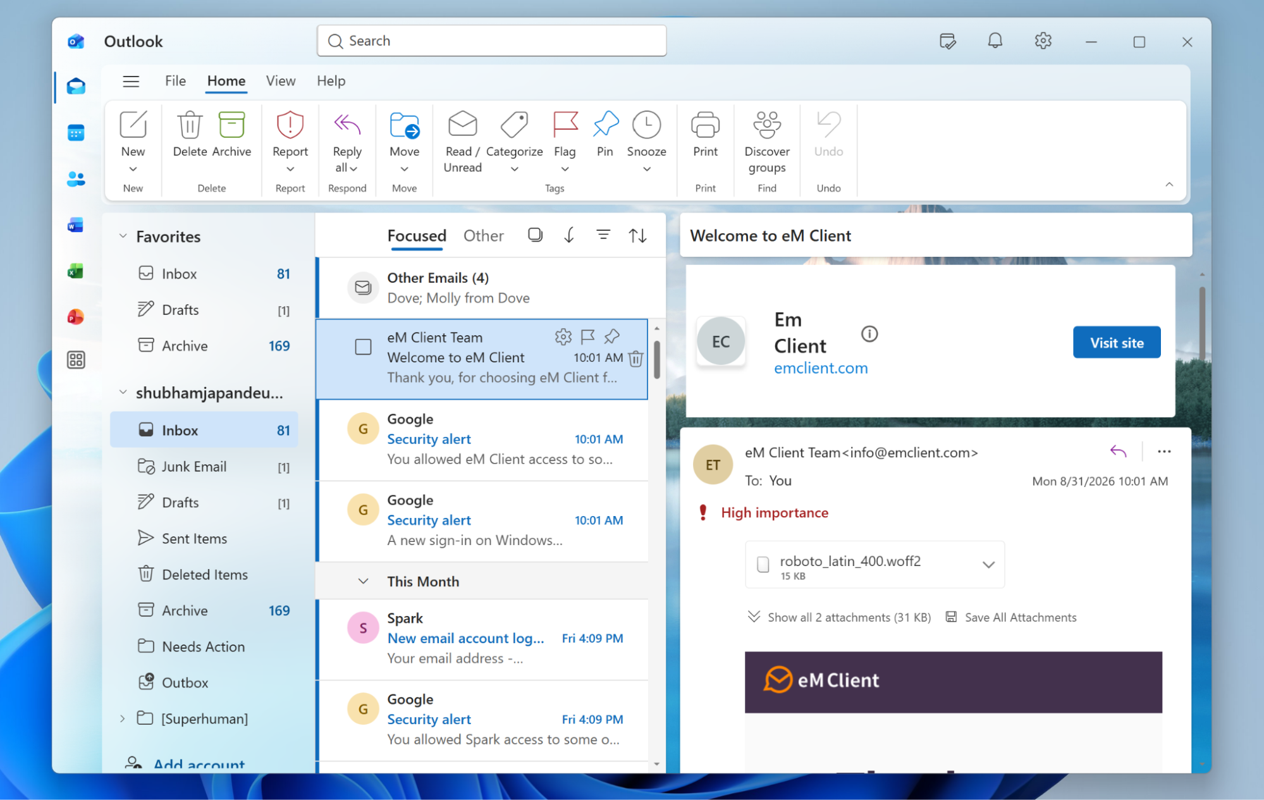Screen dimensions: 1264x800
Task: Launch Excel from the sidebar
Action: point(76,271)
